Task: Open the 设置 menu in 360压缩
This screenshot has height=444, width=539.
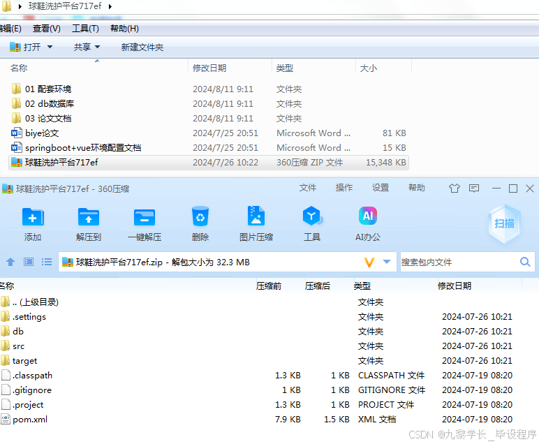Action: (x=381, y=188)
